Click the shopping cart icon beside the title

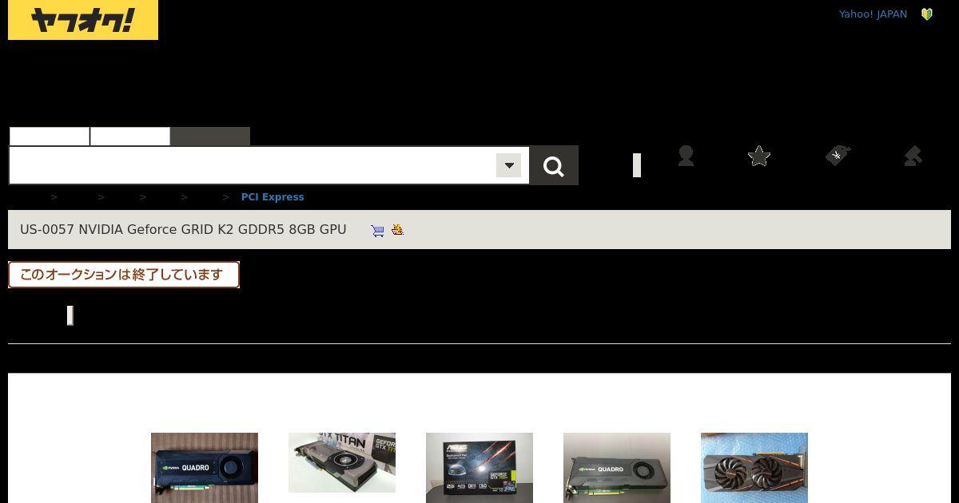(378, 231)
